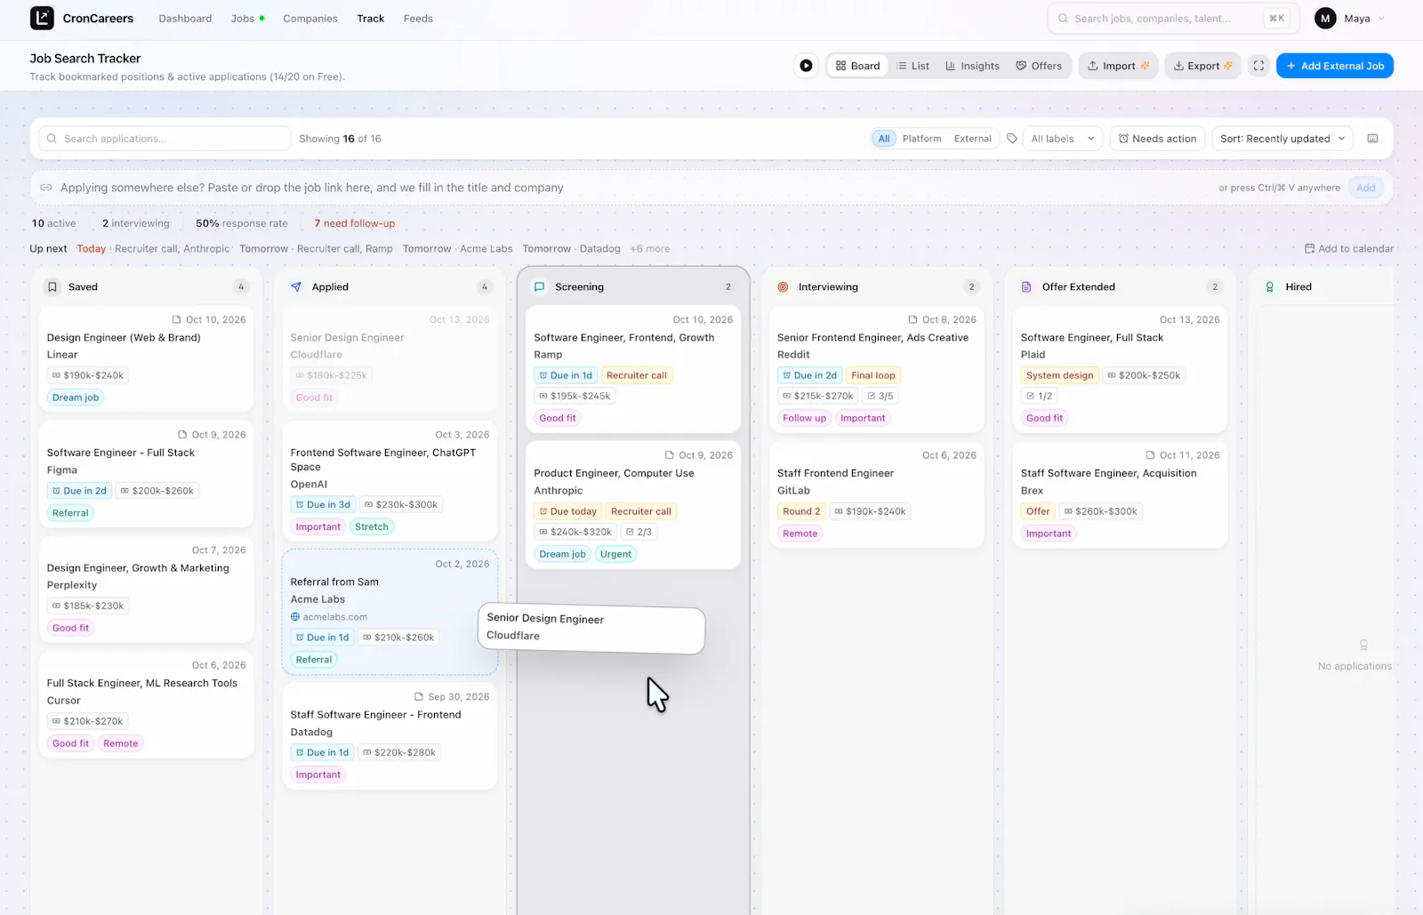Open the Dashboard nav item
Screen dimensions: 1423x915
click(x=185, y=19)
